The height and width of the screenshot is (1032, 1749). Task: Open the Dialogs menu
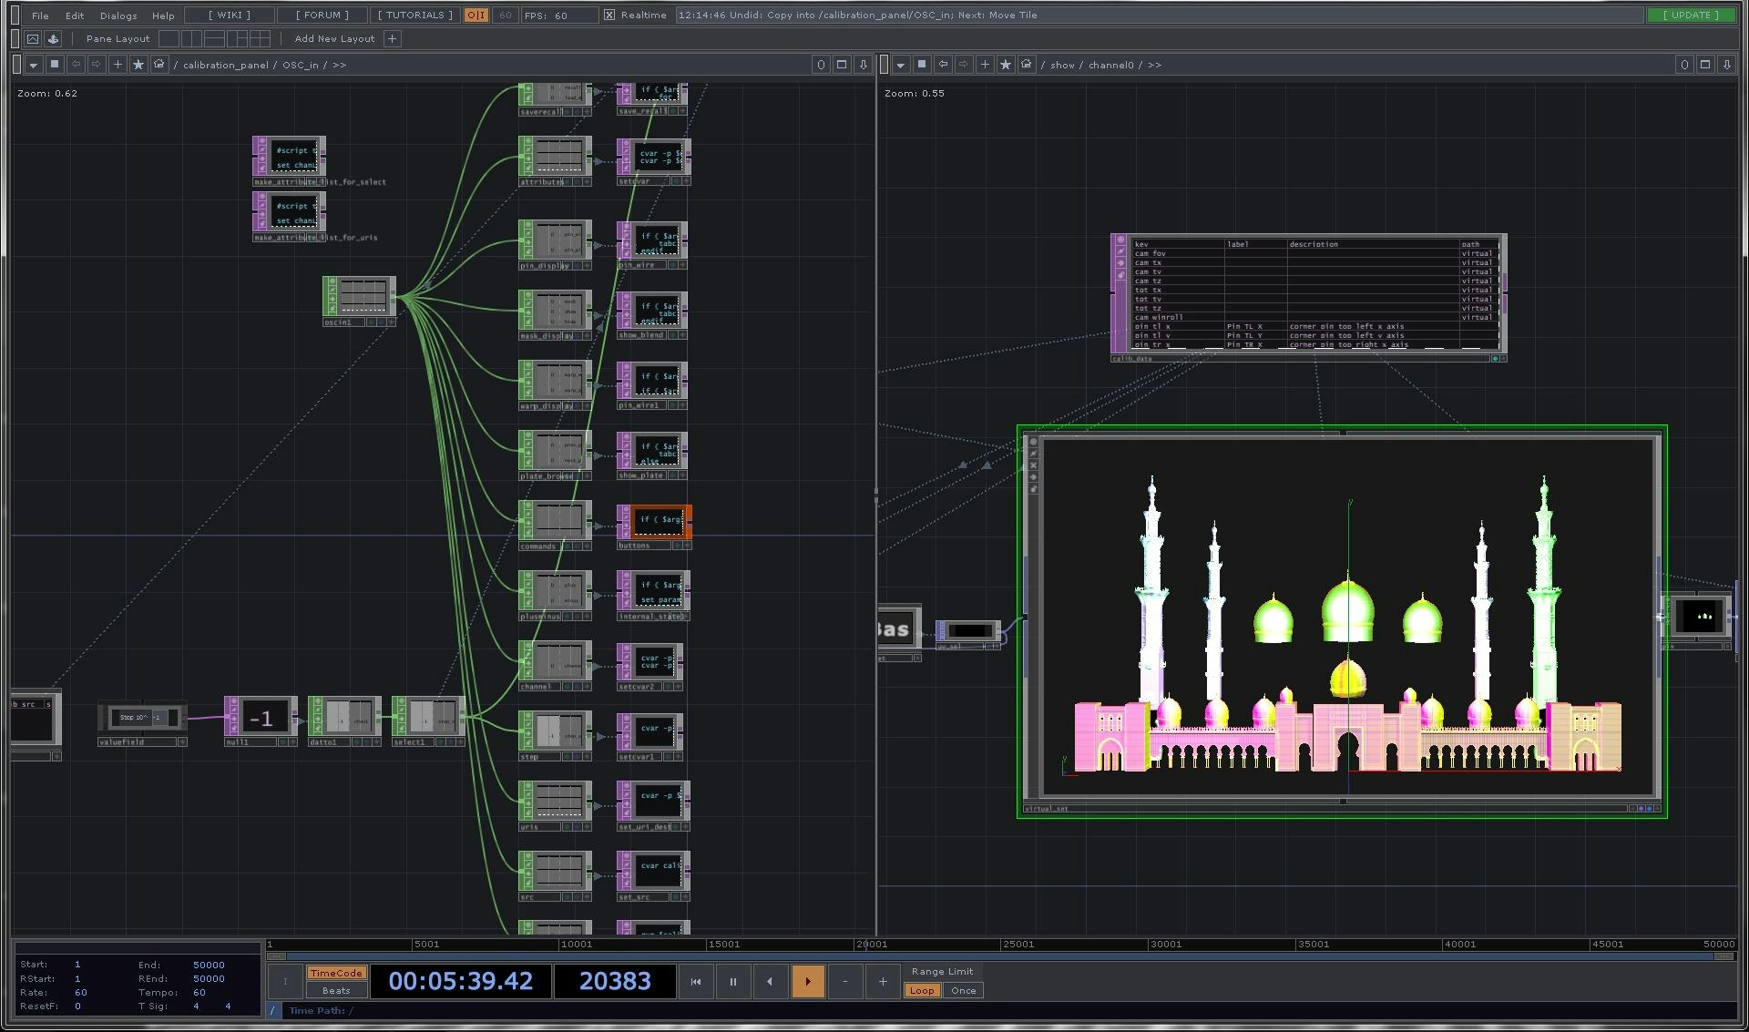coord(118,15)
